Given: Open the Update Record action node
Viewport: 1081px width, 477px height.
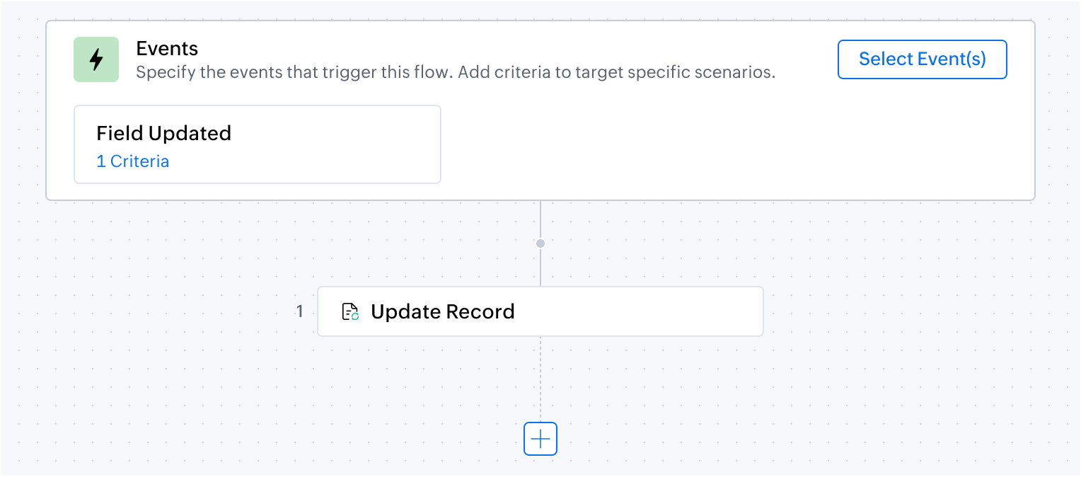Looking at the screenshot, I should pos(540,311).
